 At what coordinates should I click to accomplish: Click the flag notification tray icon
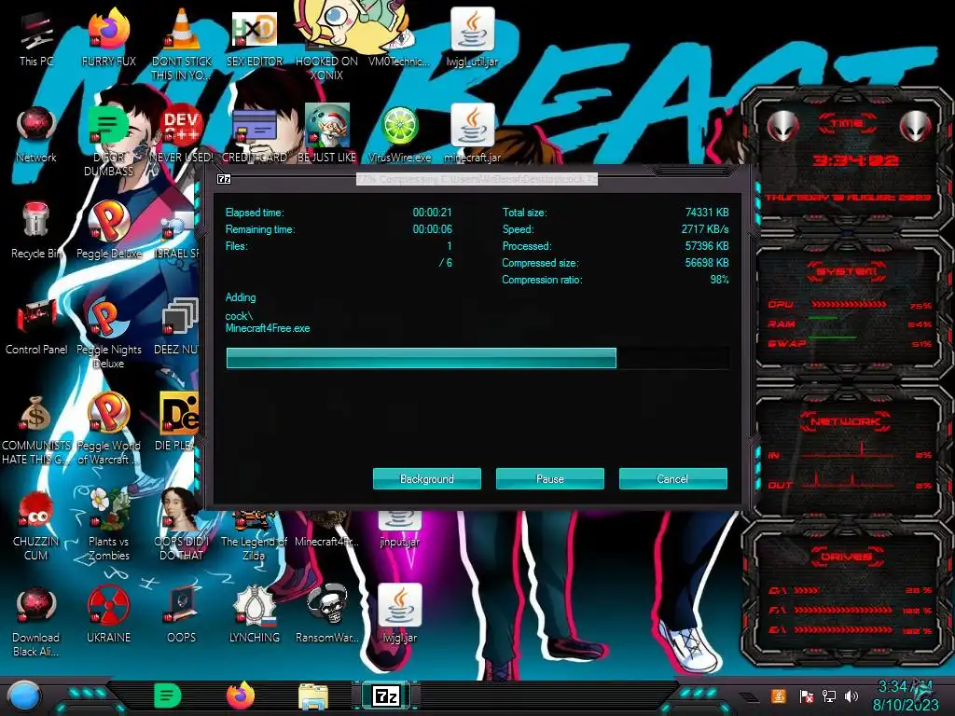coord(807,695)
